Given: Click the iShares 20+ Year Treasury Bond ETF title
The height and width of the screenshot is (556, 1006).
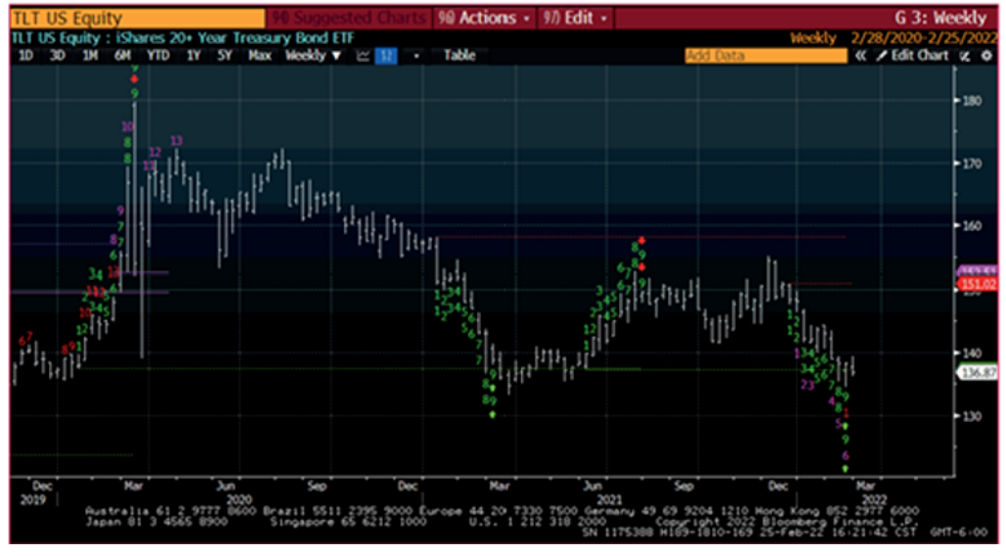Looking at the screenshot, I should click(235, 38).
